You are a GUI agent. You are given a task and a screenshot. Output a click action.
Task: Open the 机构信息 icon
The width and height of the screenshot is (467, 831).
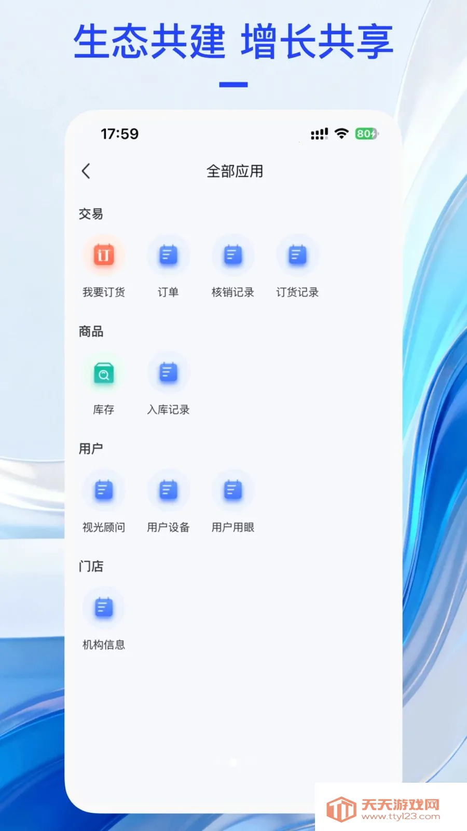tap(104, 608)
